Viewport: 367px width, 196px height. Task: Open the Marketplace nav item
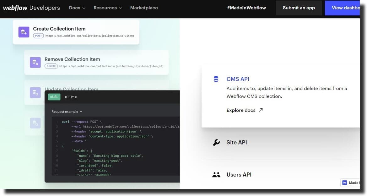coord(144,8)
